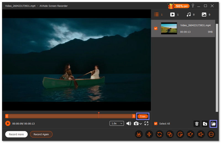
Task: Open the scissors video trimmer tool
Action: tap(139, 134)
